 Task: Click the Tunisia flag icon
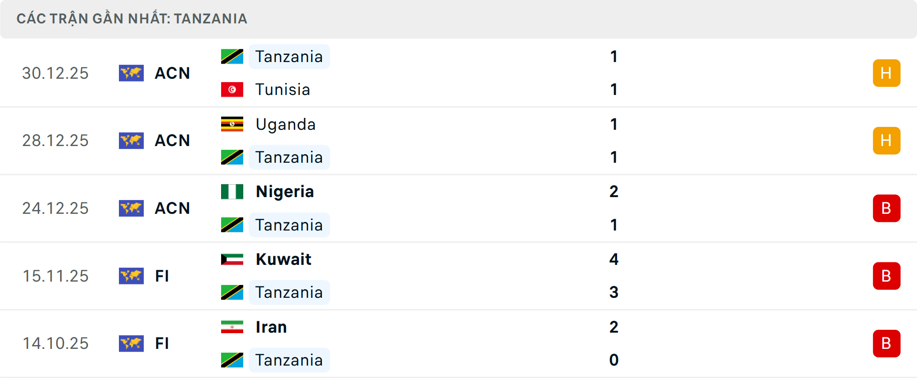click(232, 89)
